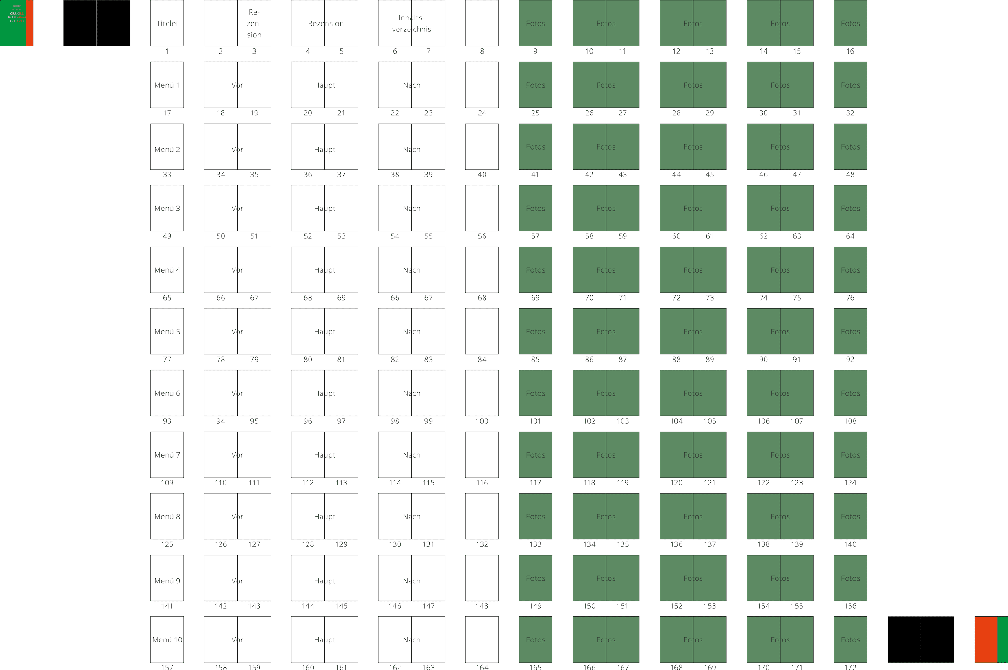
Task: Open the Inhaltsverzeichnis spread pages 6–7
Action: [412, 23]
